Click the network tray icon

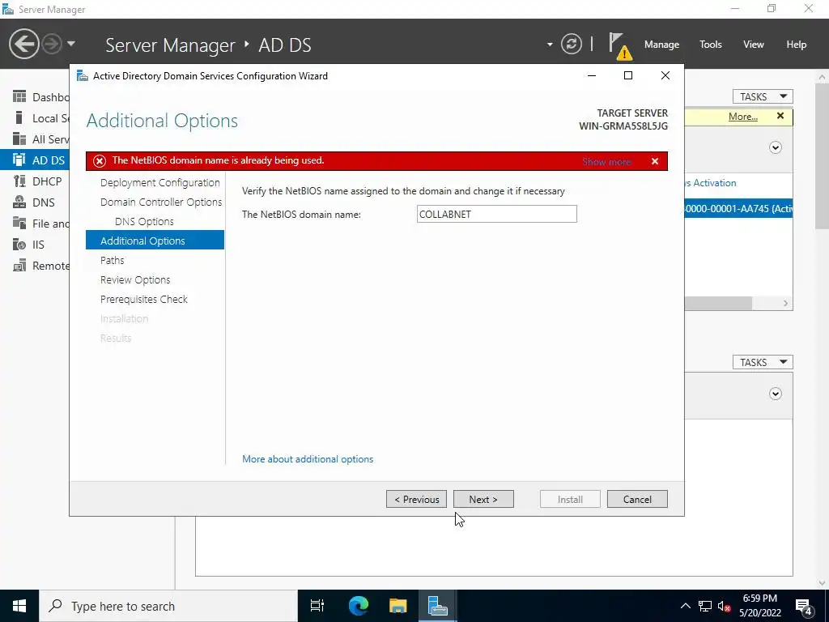coord(705,606)
